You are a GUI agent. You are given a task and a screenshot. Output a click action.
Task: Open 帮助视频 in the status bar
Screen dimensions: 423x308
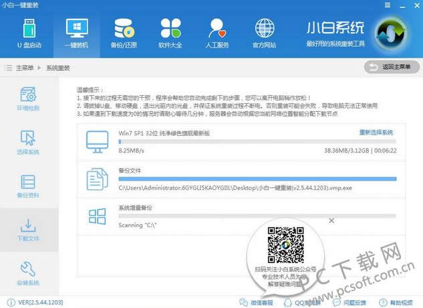tap(396, 303)
